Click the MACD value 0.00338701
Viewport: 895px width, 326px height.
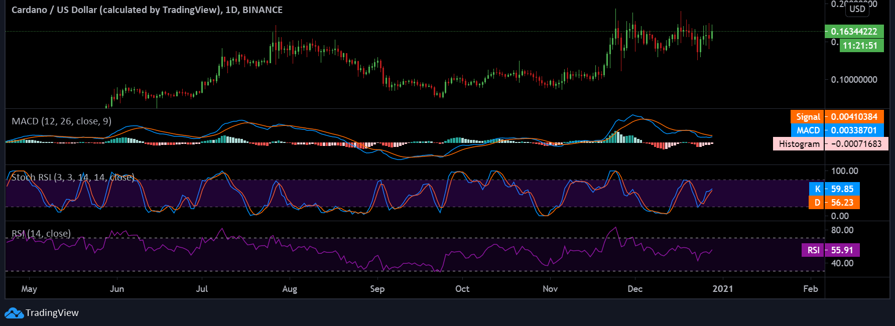pyautogui.click(x=854, y=130)
